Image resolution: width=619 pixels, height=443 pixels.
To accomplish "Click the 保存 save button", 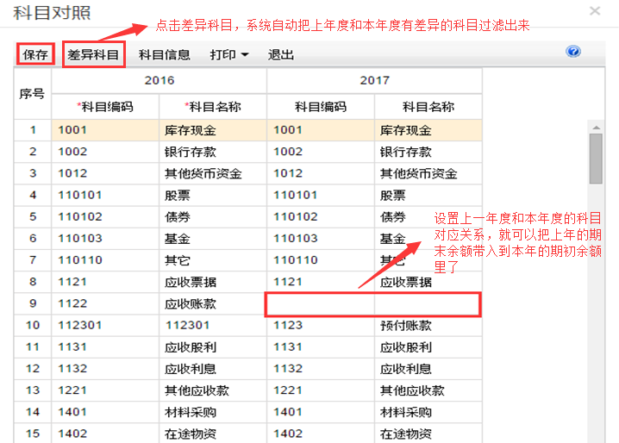I will [x=35, y=54].
